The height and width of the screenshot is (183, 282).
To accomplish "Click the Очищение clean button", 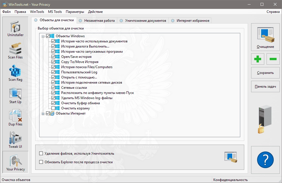I will [265, 37].
